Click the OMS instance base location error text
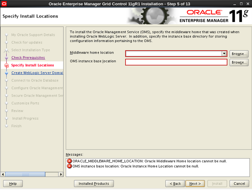 point(136,166)
